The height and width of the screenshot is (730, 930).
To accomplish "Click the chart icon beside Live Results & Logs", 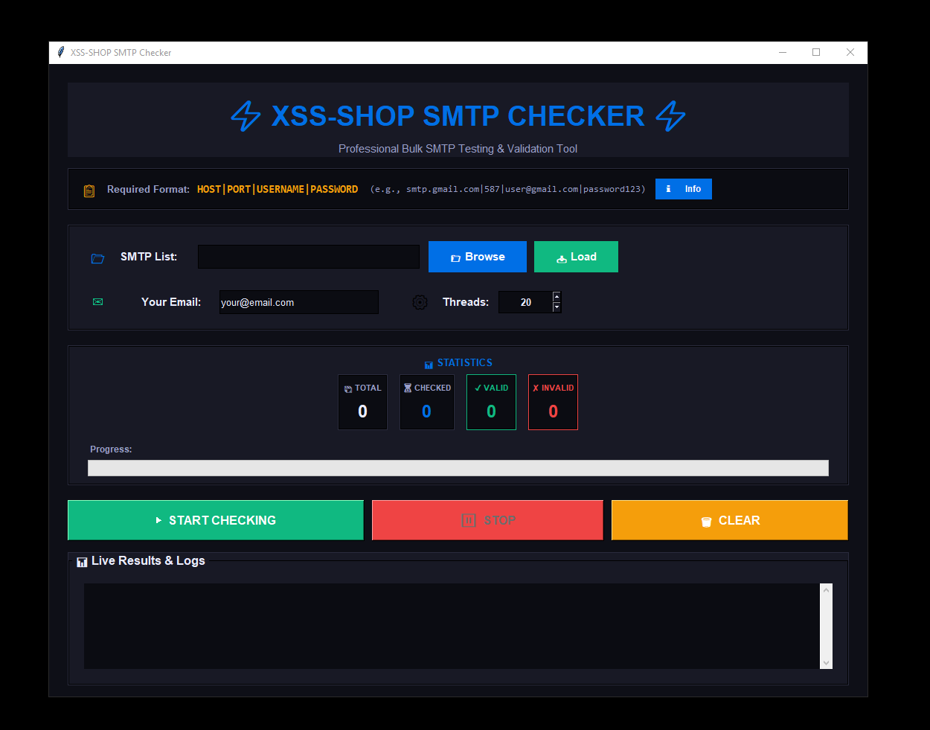I will click(81, 562).
